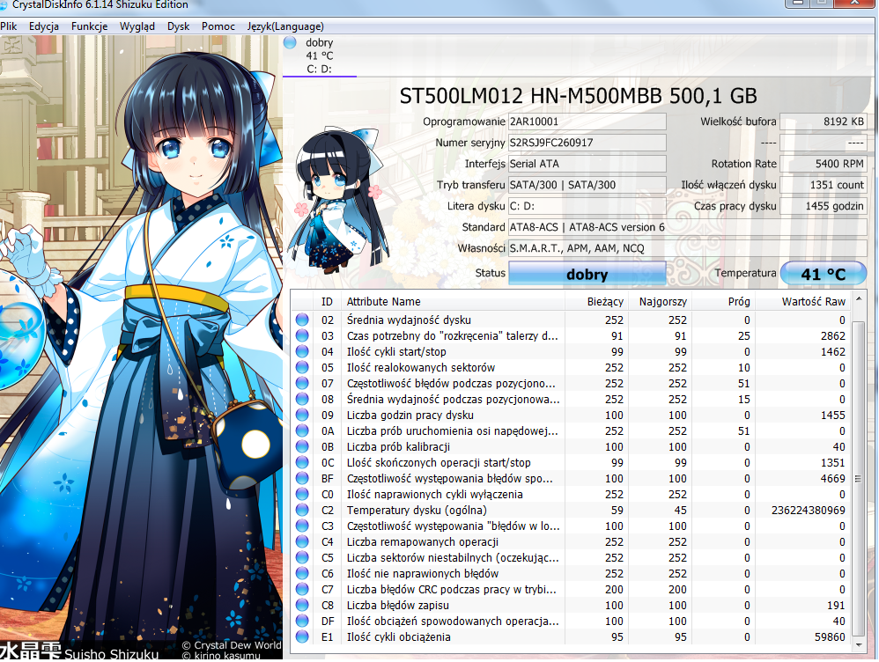The width and height of the screenshot is (879, 662).
Task: Click the Własności S.M.A.R.T. features field
Action: (x=687, y=248)
